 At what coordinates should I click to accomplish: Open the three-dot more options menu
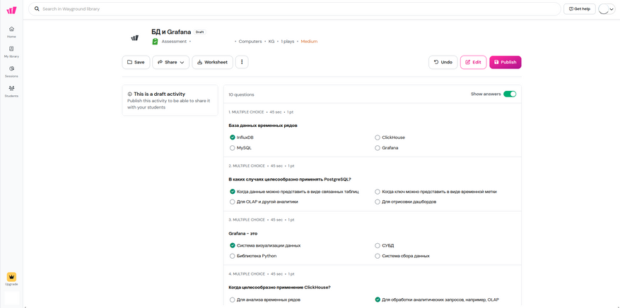point(242,62)
